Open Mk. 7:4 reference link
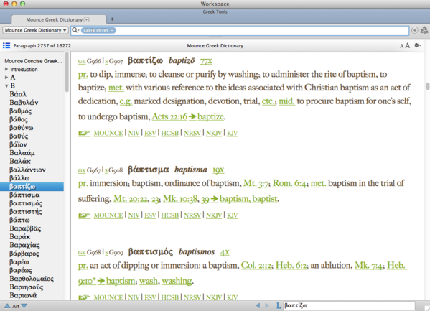Viewport: 430px width, 311px height. click(x=368, y=266)
